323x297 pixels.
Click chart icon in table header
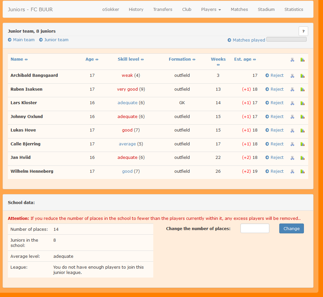pyautogui.click(x=302, y=60)
